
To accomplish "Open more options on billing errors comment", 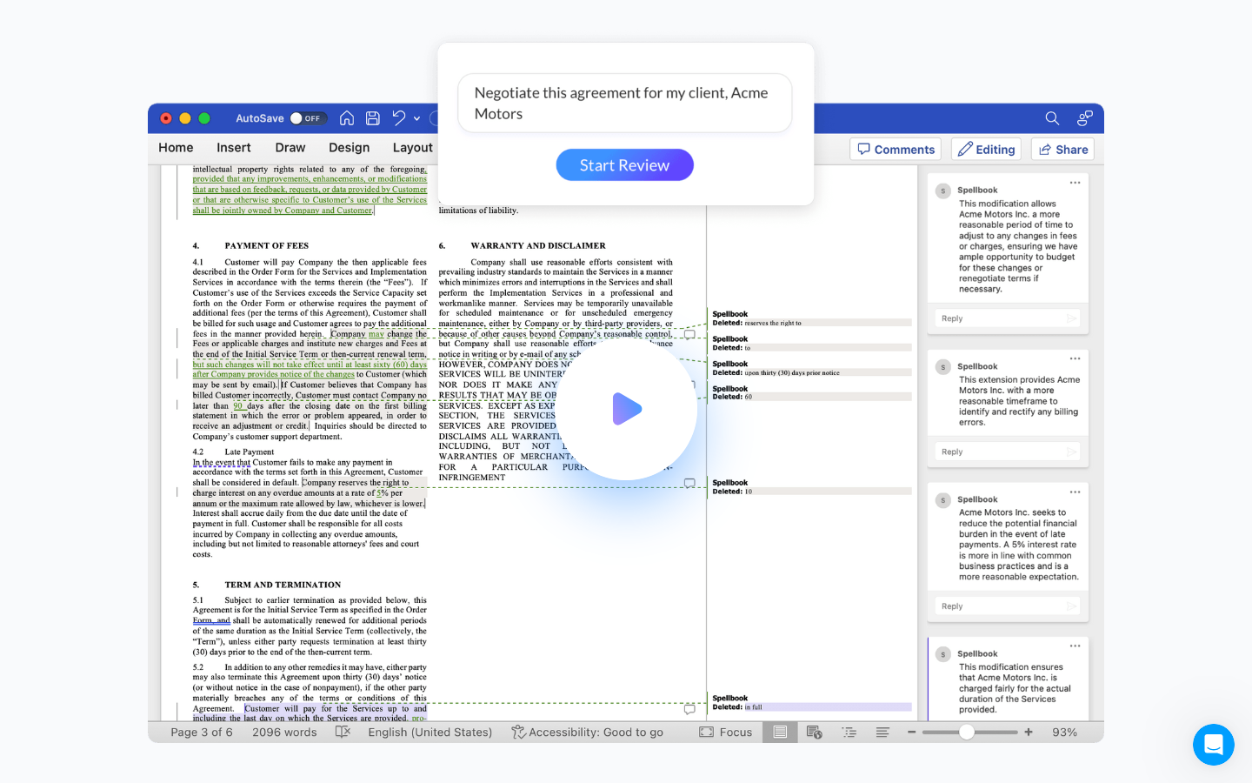I will click(x=1076, y=358).
